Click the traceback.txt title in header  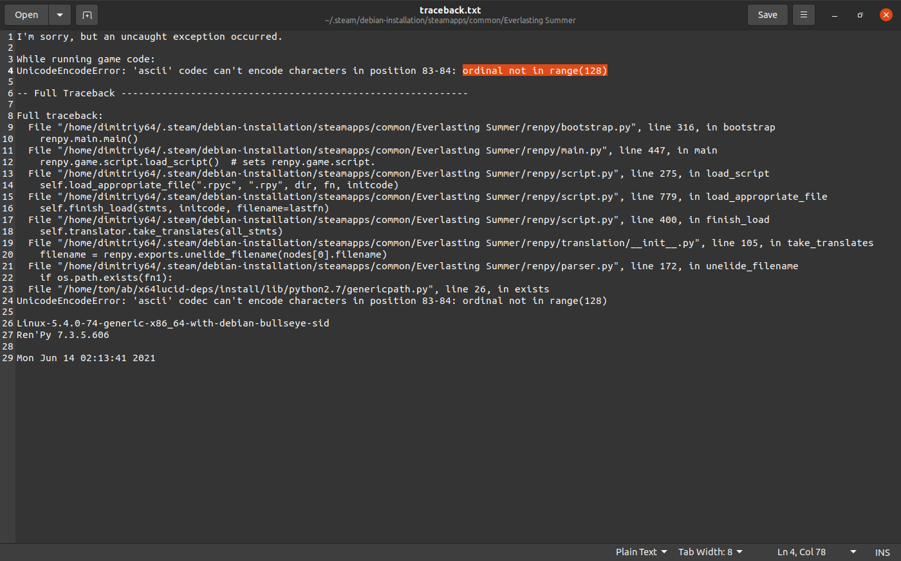pyautogui.click(x=450, y=10)
